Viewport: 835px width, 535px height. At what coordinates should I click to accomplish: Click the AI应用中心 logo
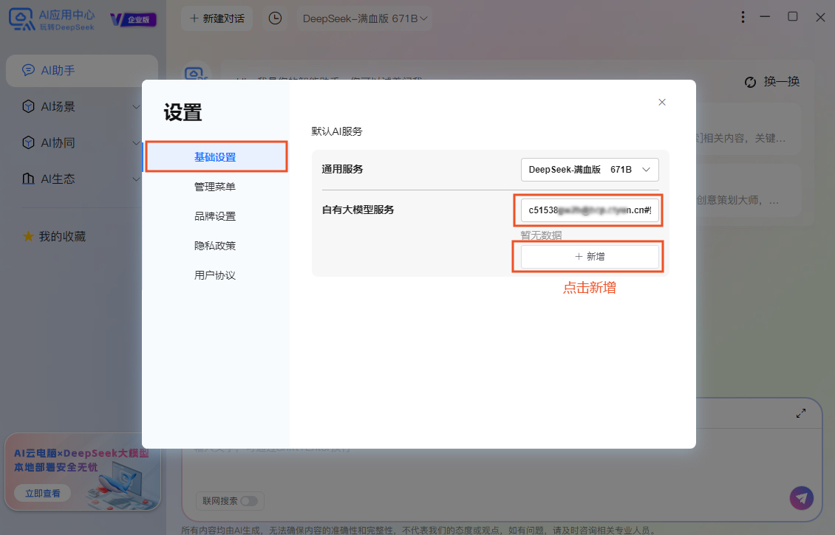52,20
